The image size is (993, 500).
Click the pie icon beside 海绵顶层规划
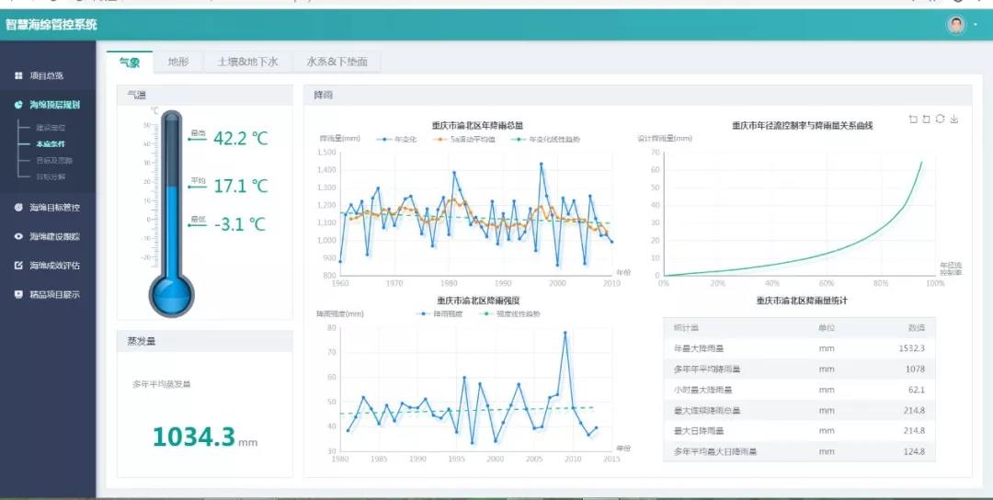click(18, 105)
